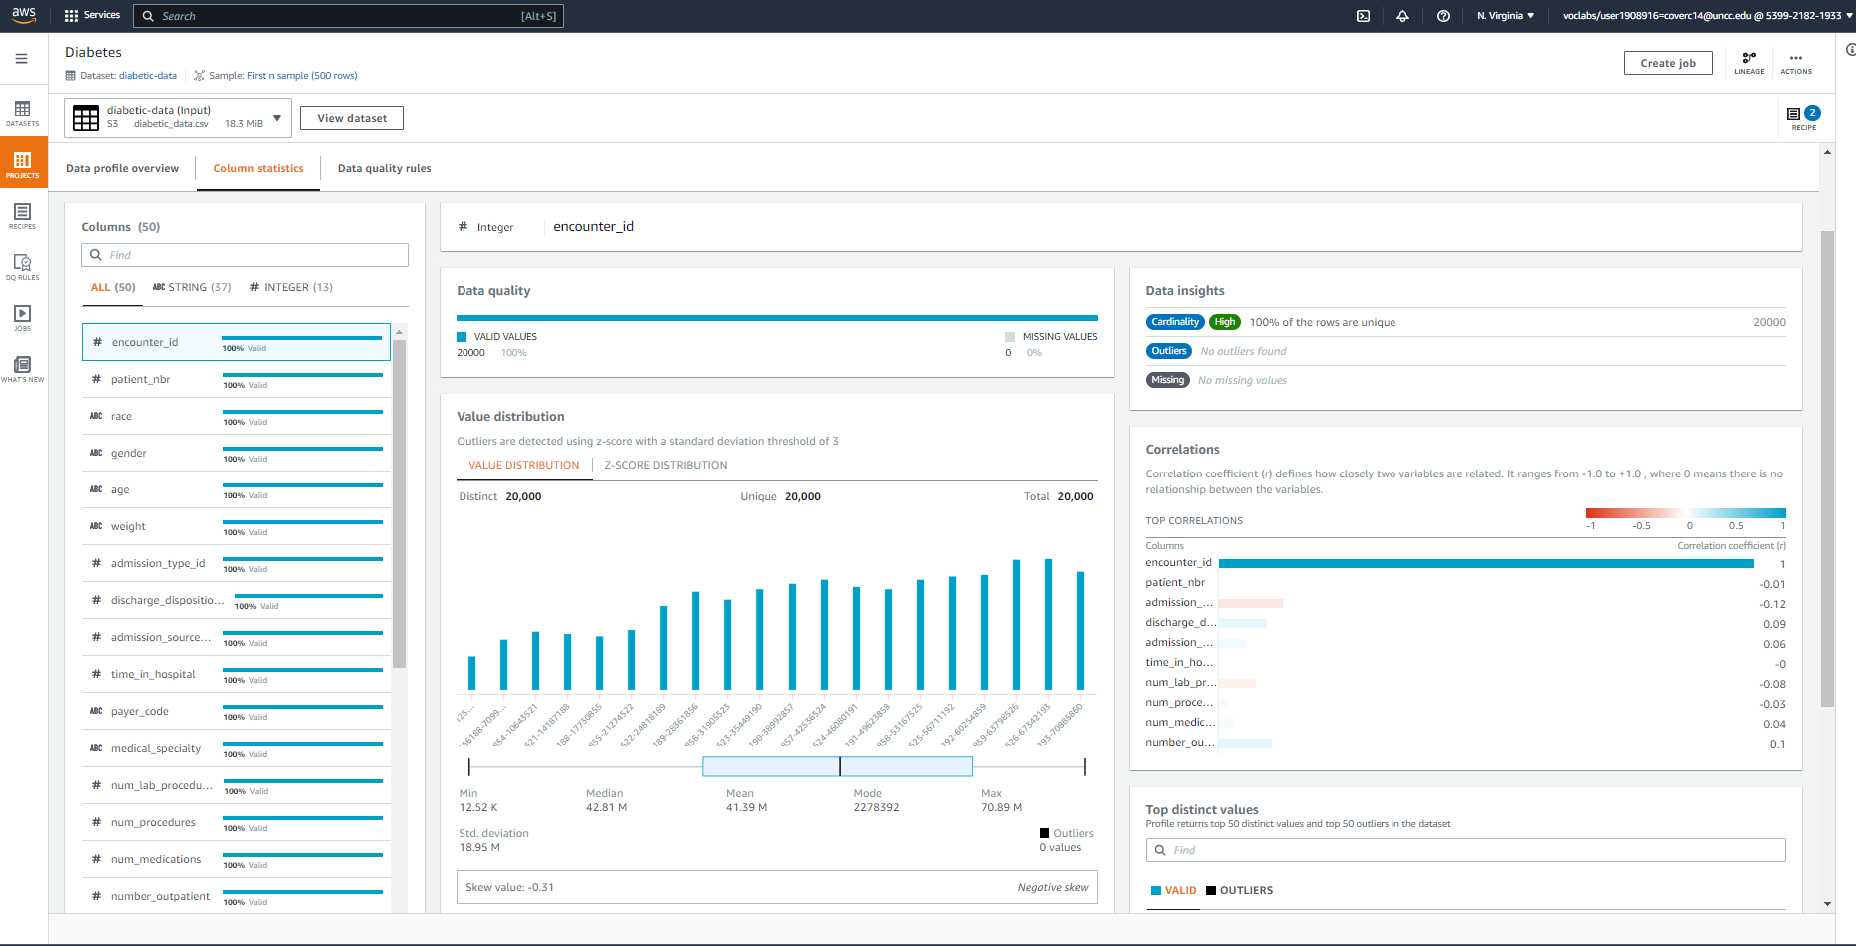Click the info icon at top right
This screenshot has width=1856, height=946.
1850,50
